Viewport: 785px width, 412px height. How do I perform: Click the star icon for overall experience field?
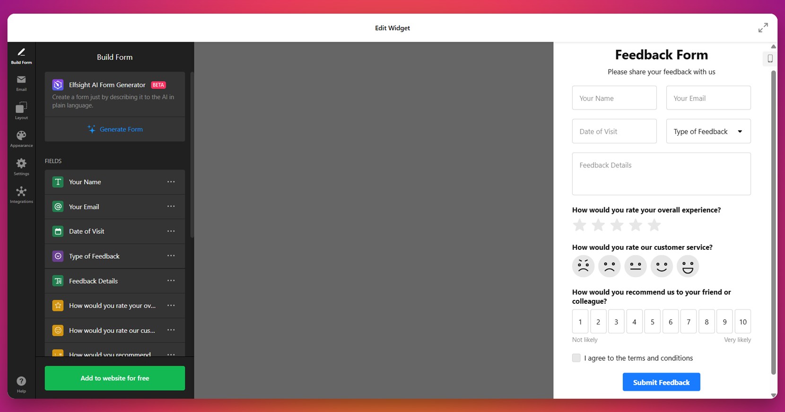click(58, 306)
